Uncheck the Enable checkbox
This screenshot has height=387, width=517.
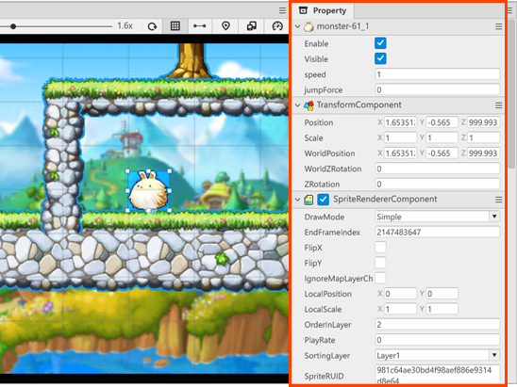pyautogui.click(x=380, y=43)
